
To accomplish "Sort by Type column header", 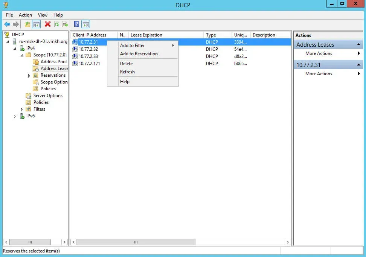I will (218, 35).
